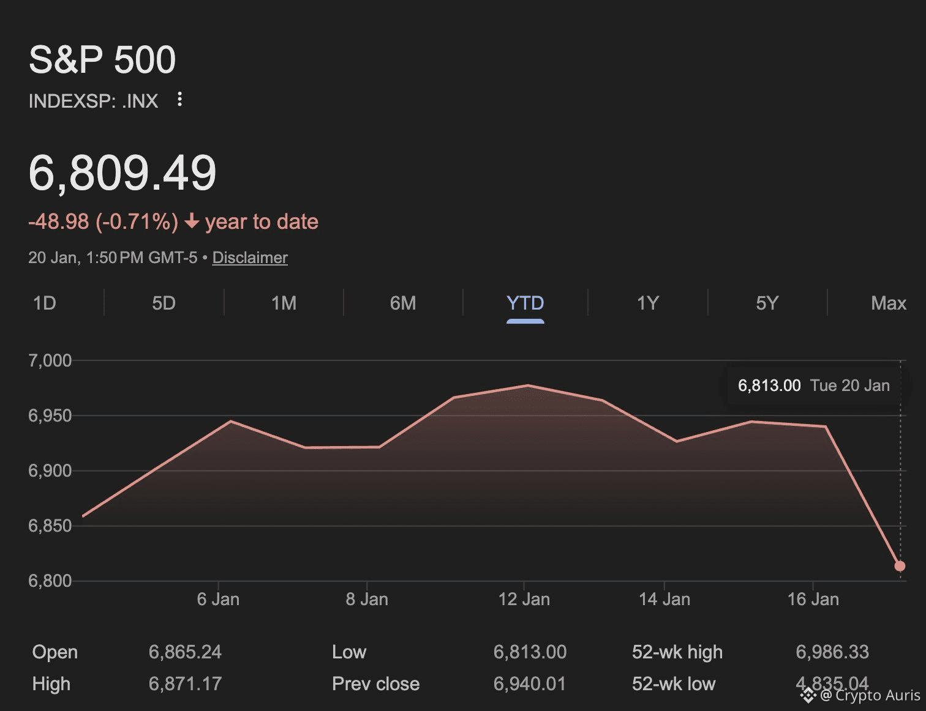Image resolution: width=926 pixels, height=711 pixels.
Task: Click the Open value 6,865.24
Action: click(x=185, y=652)
